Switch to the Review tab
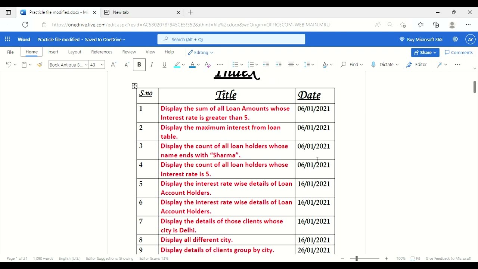The width and height of the screenshot is (478, 269). pyautogui.click(x=129, y=52)
